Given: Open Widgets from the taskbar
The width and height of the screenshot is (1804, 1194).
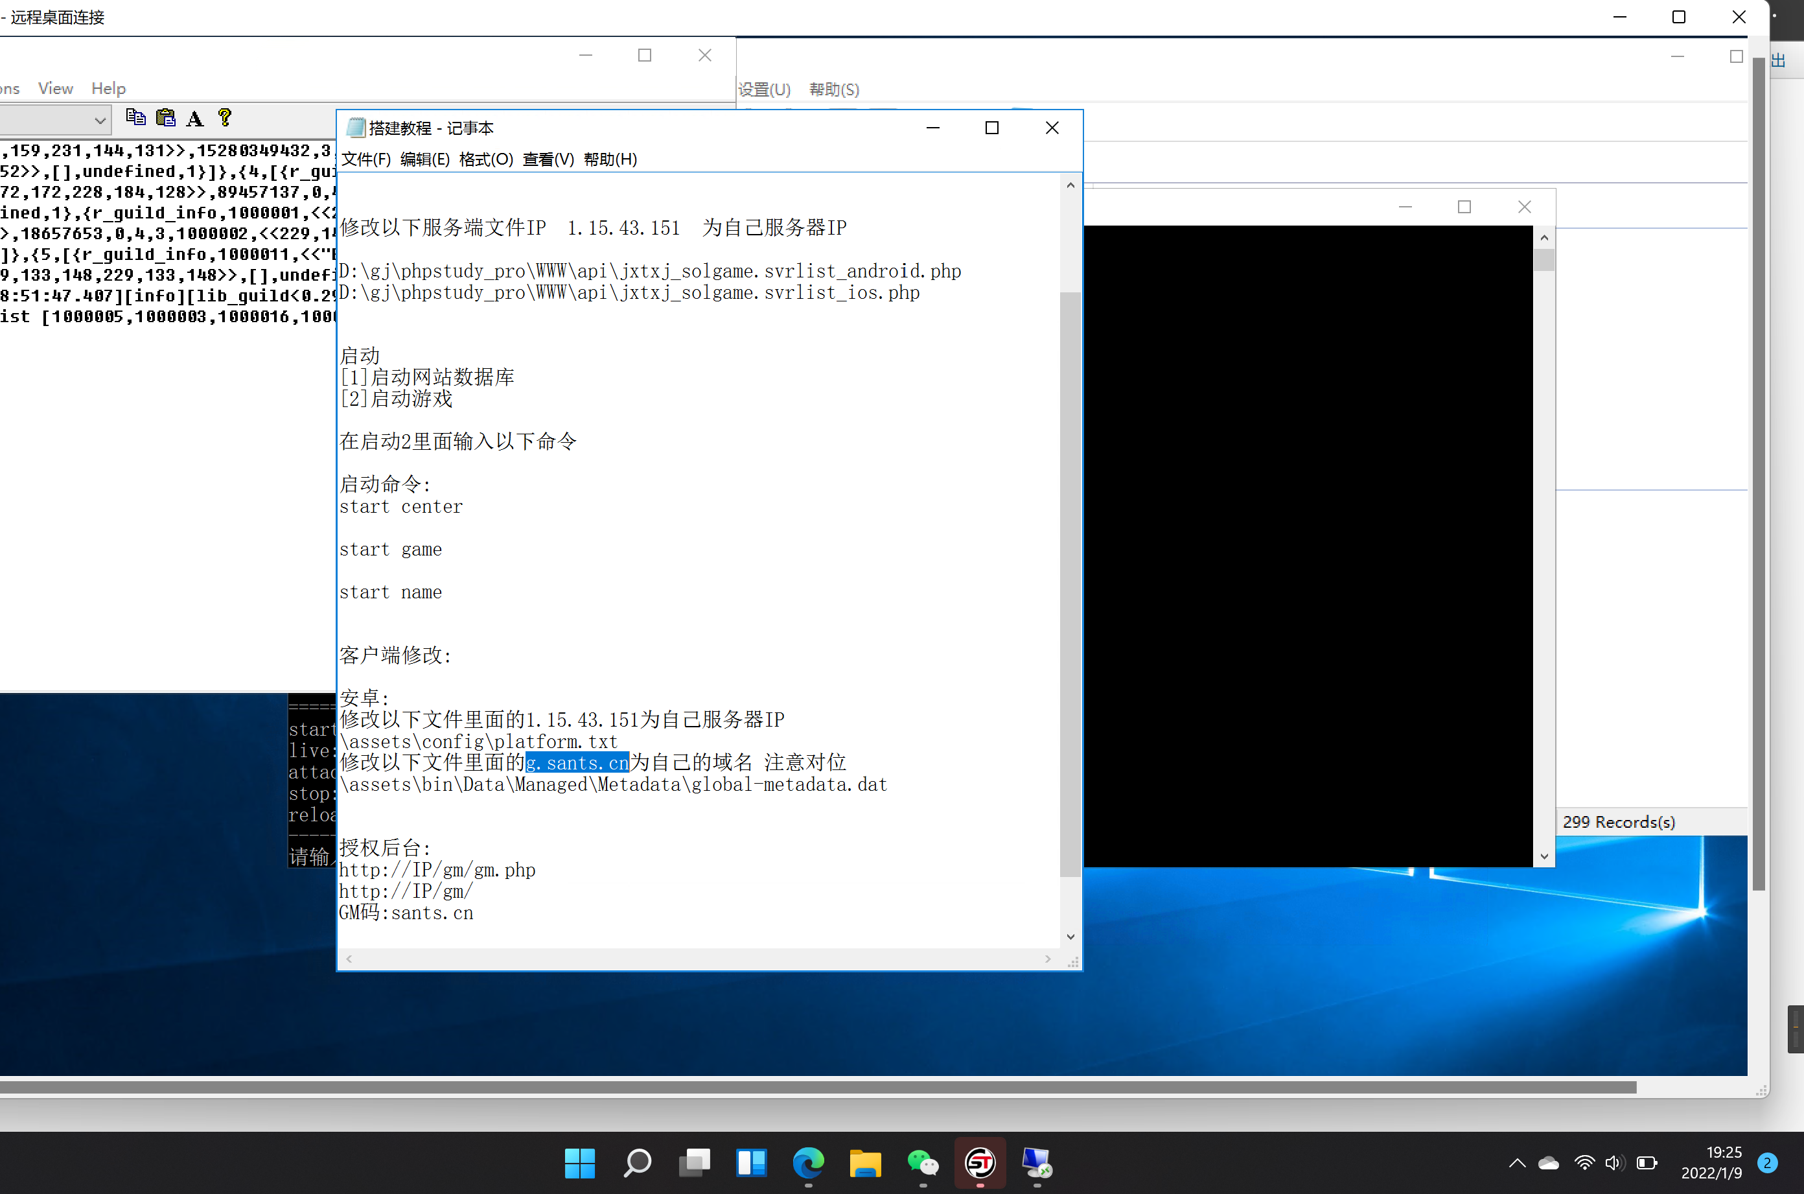Looking at the screenshot, I should [x=751, y=1163].
